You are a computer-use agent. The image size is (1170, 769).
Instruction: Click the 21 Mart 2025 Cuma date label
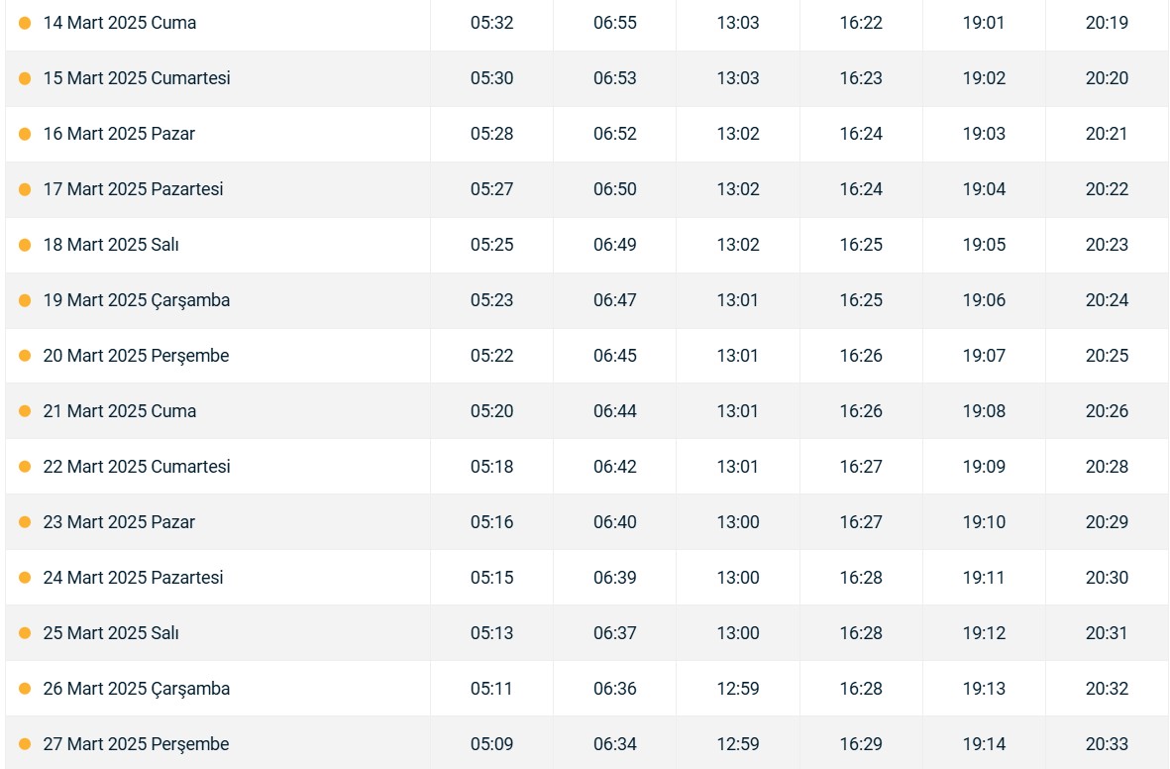pyautogui.click(x=120, y=411)
